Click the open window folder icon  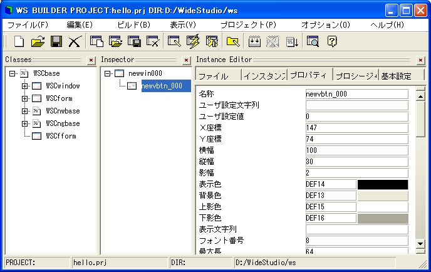(x=115, y=42)
